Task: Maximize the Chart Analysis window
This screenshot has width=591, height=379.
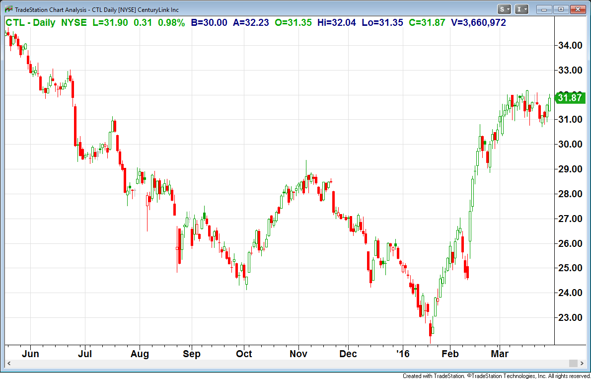Action: pos(561,9)
